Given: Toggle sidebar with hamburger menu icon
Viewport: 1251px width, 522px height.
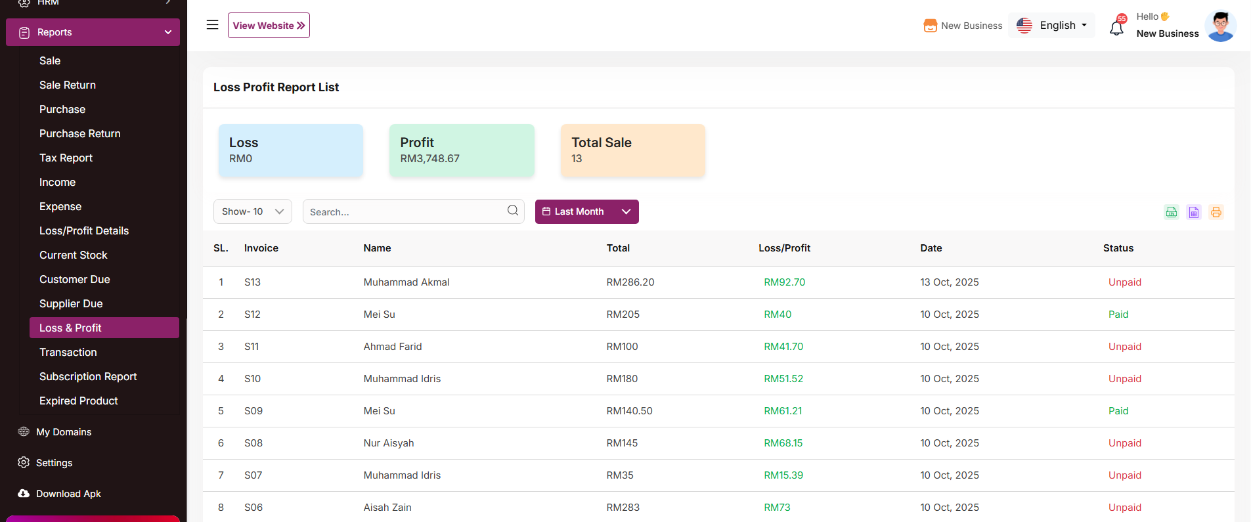Looking at the screenshot, I should point(212,25).
